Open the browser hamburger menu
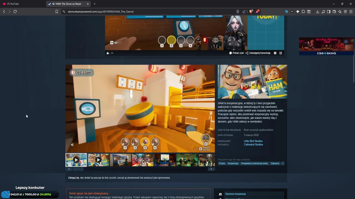Image resolution: width=355 pixels, height=199 pixels. 351,12
